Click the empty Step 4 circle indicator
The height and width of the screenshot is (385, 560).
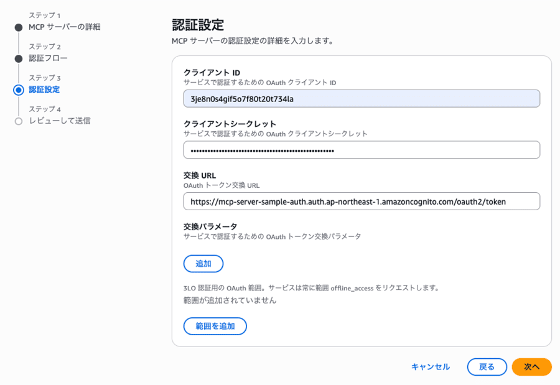pos(19,121)
